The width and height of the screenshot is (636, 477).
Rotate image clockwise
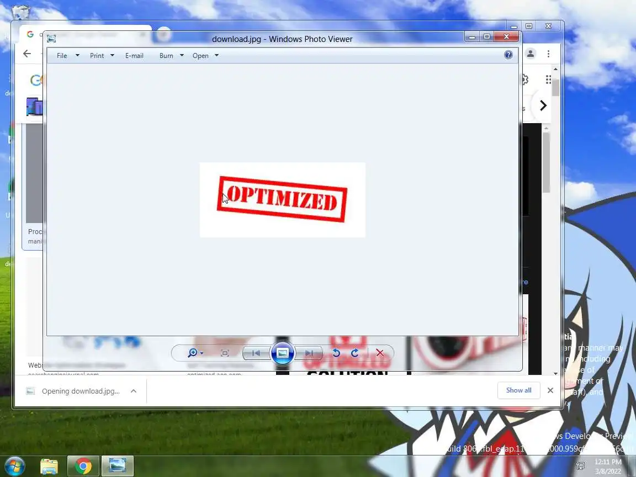pos(354,353)
